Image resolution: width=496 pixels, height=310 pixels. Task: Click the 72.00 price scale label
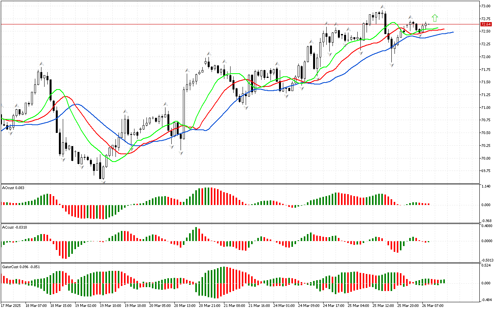486,57
